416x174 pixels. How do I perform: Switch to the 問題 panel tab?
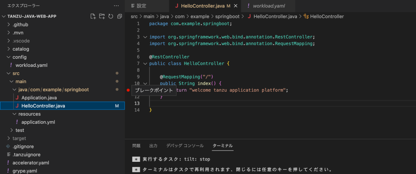(136, 146)
